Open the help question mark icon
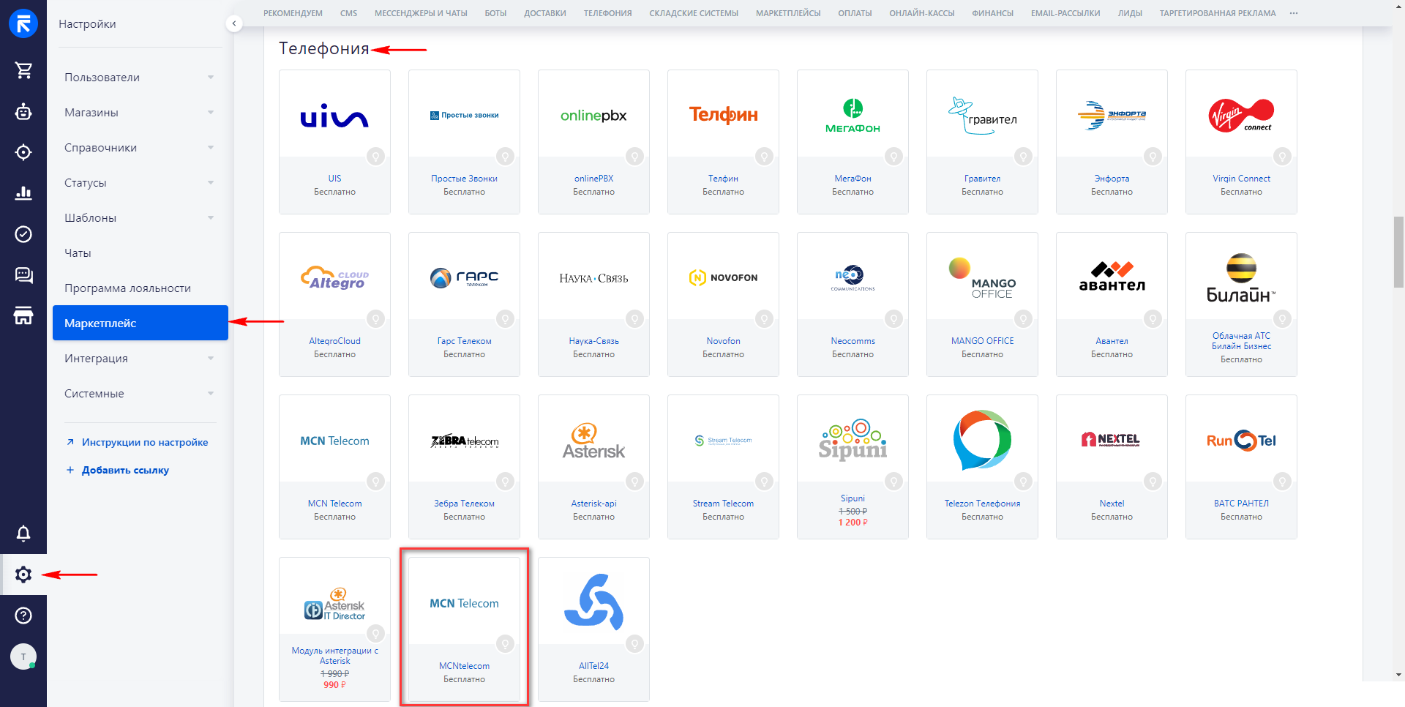The height and width of the screenshot is (707, 1405). [x=23, y=616]
